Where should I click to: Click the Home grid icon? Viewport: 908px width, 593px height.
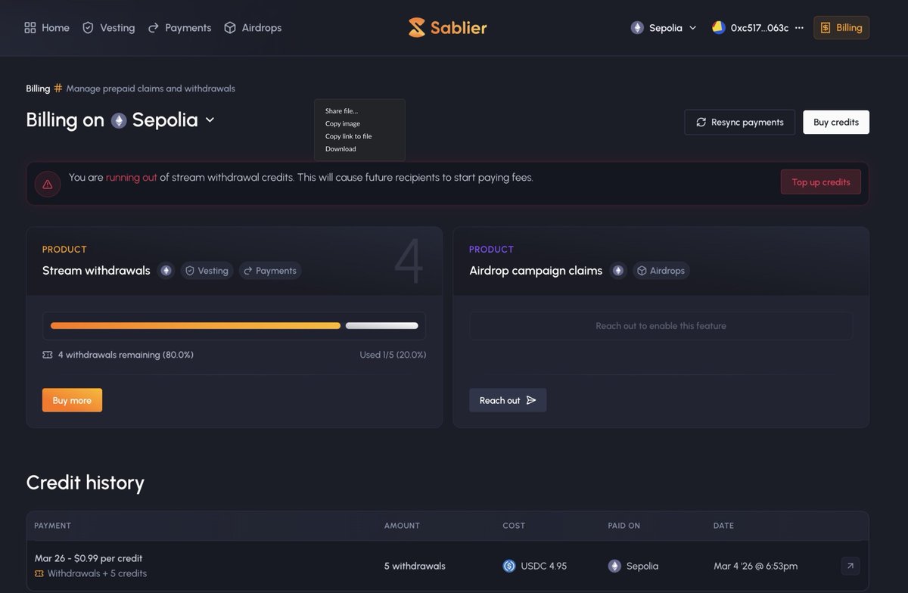30,28
